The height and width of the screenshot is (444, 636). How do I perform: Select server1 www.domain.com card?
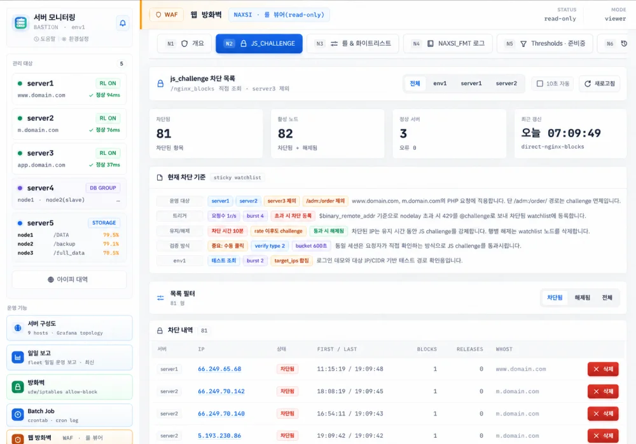[x=69, y=89]
